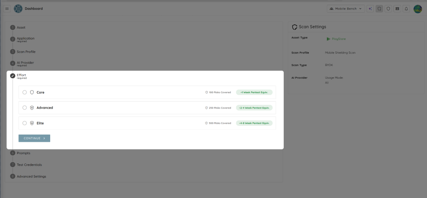Click the Advanced option label
427x198 pixels.
pos(45,108)
